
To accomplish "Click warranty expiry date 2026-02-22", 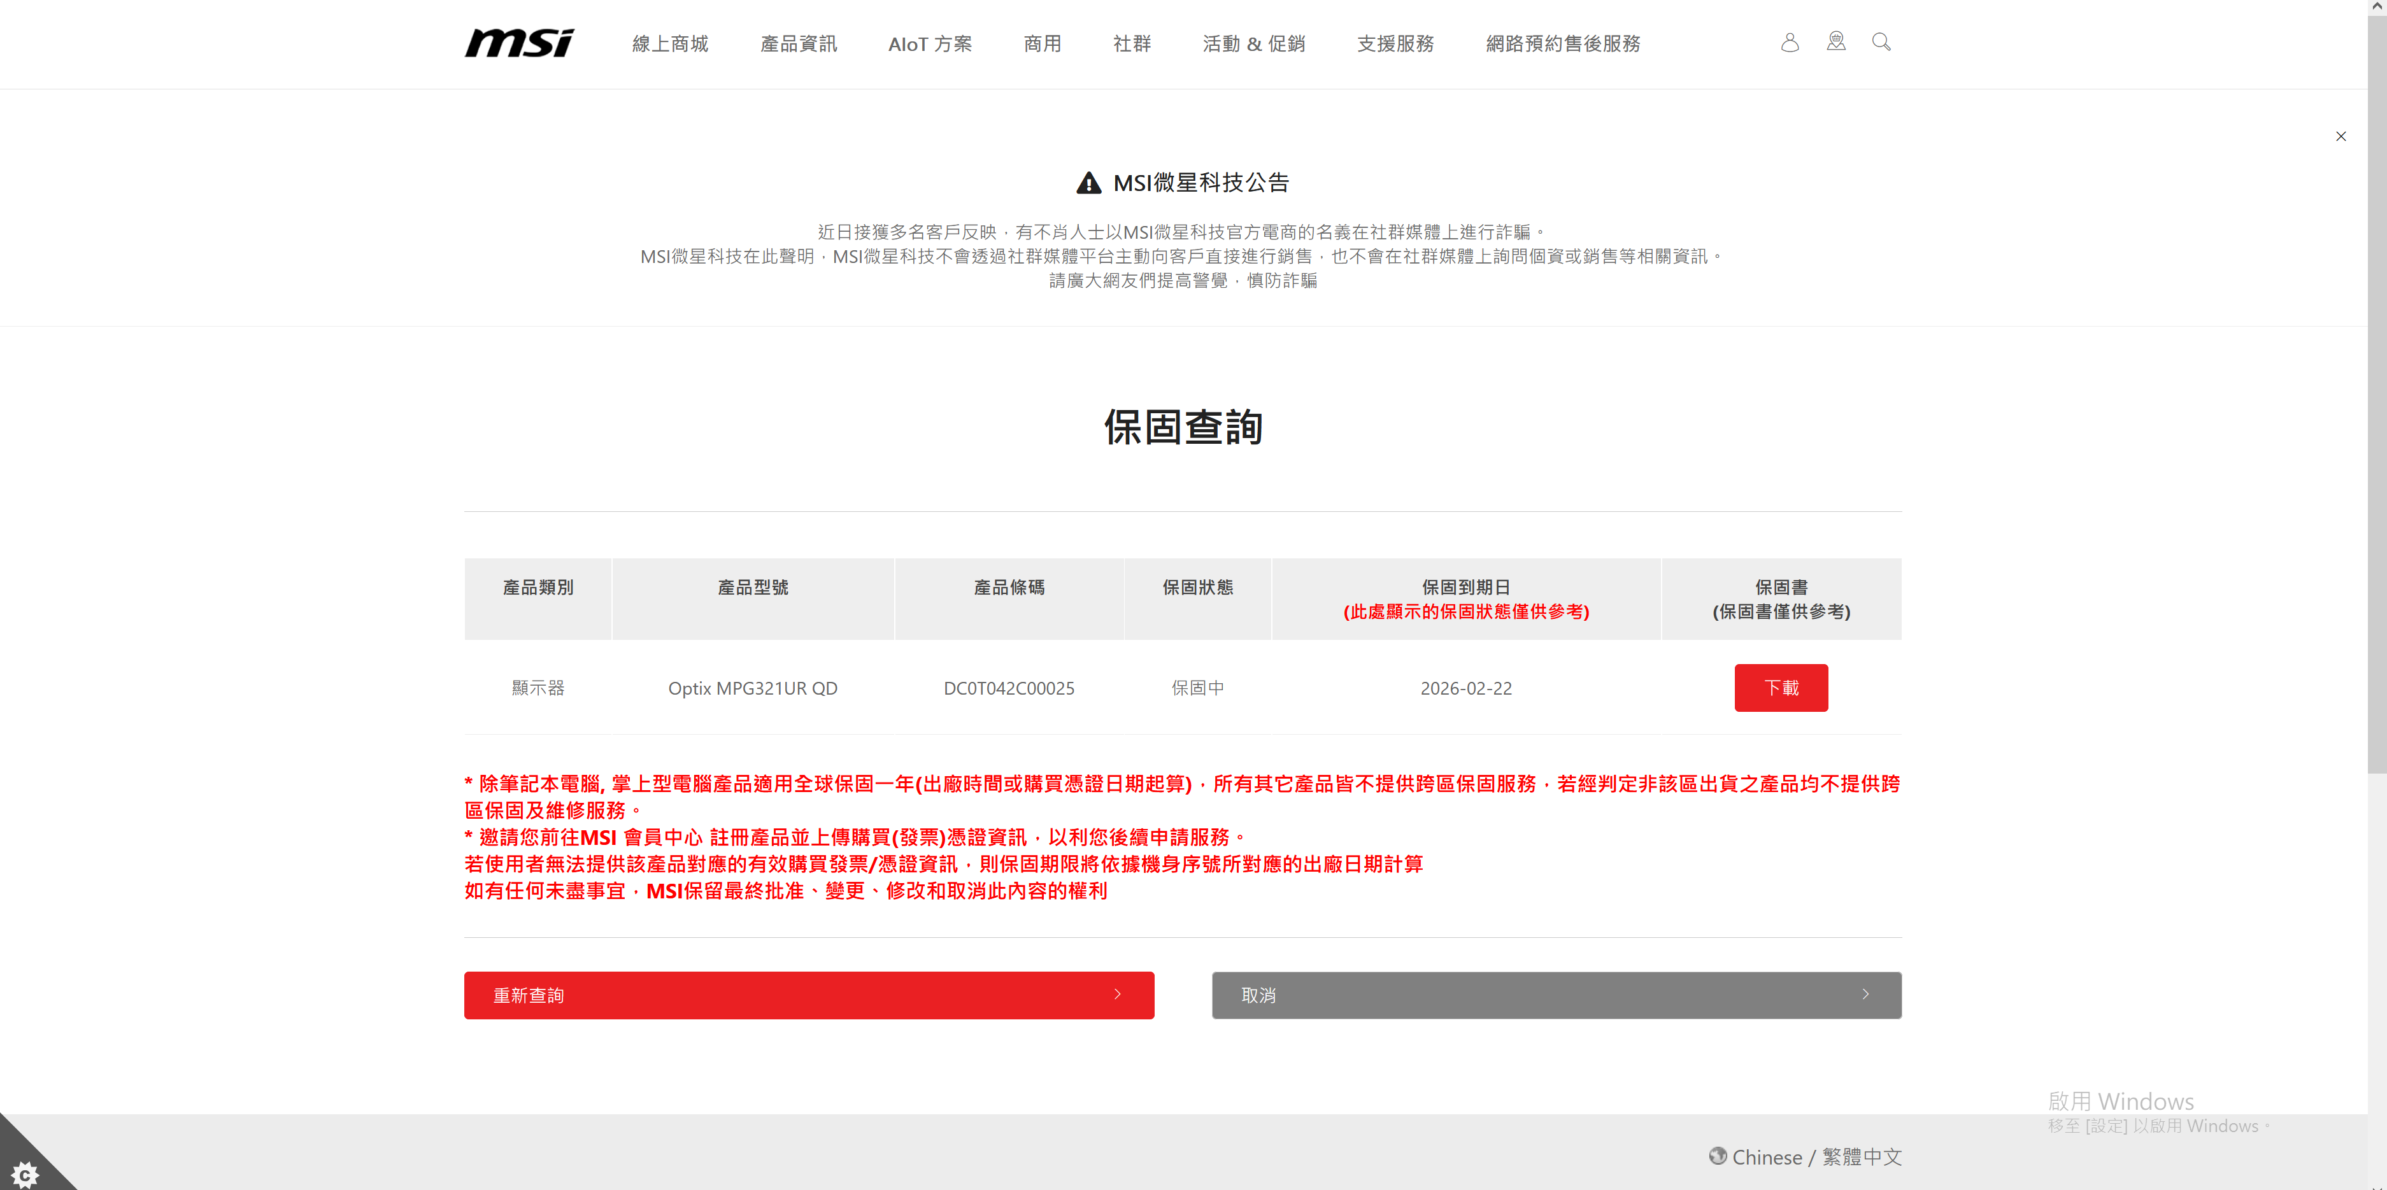I will tap(1466, 688).
